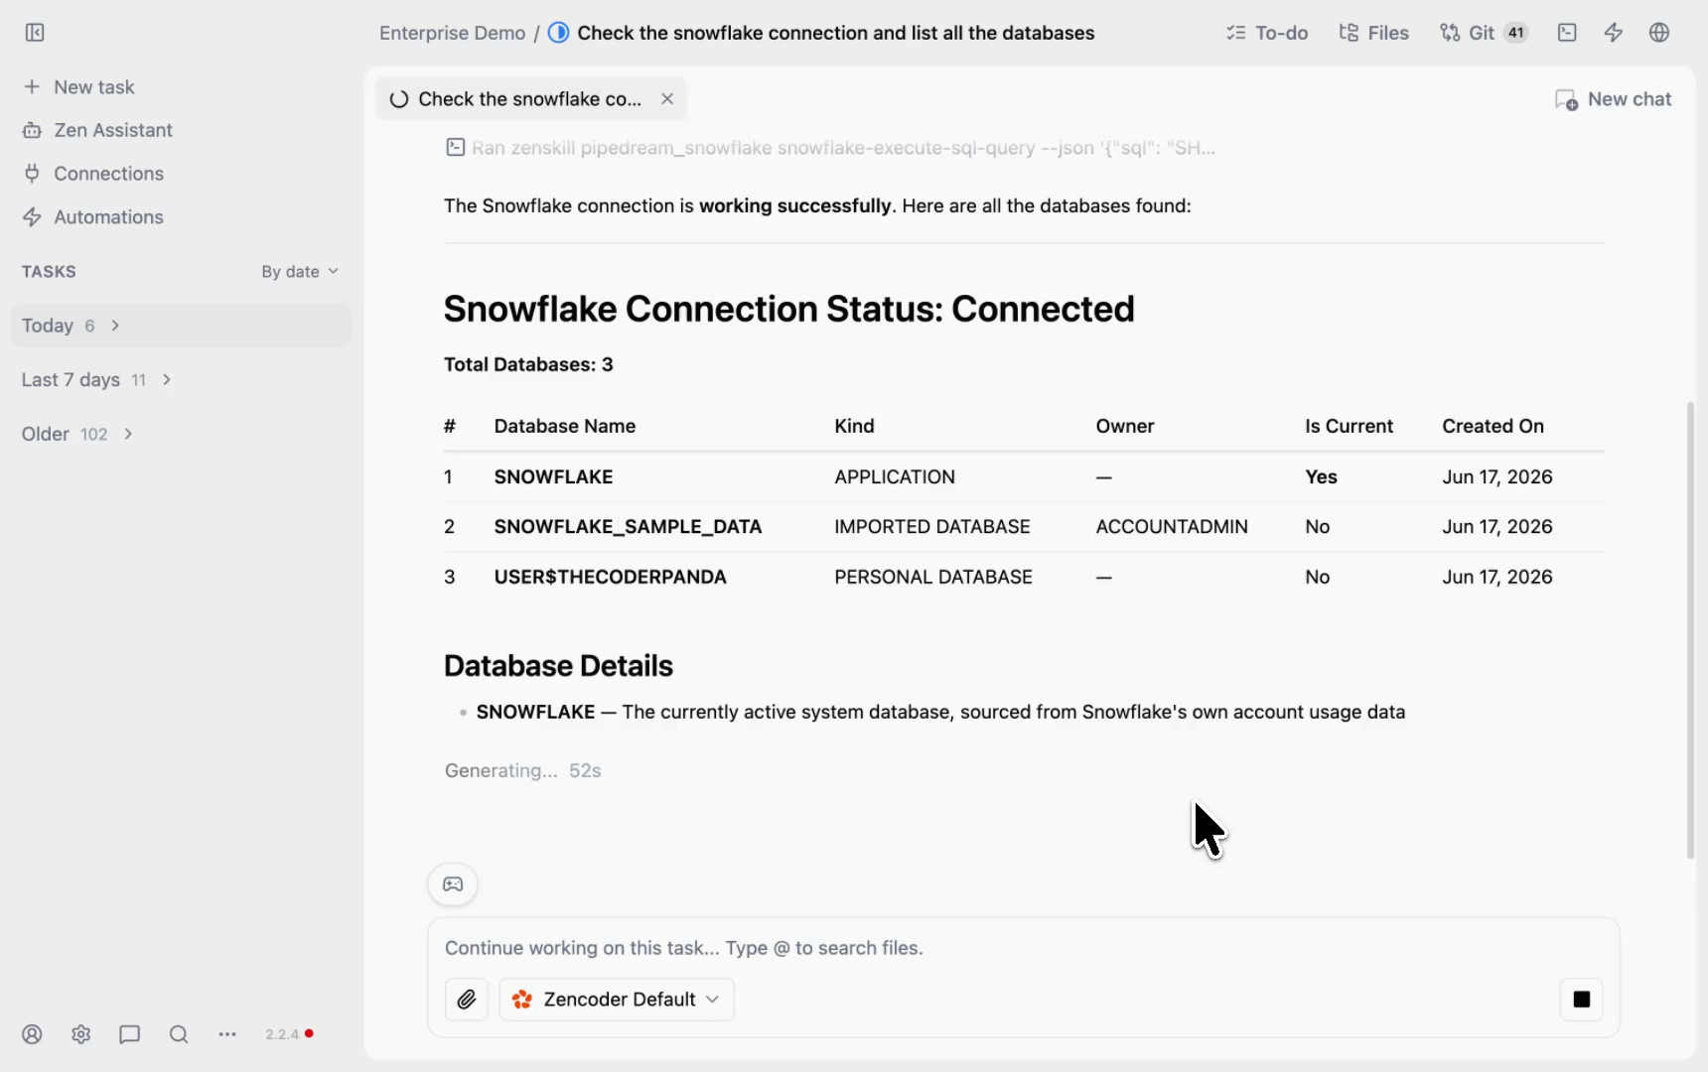Click the chat panel vertical scrollbar
This screenshot has width=1708, height=1072.
coord(1690,629)
